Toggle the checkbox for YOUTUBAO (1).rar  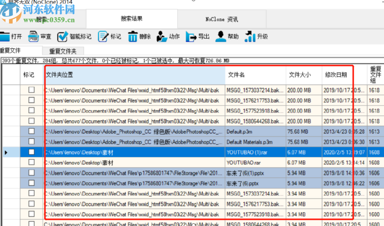(x=31, y=152)
